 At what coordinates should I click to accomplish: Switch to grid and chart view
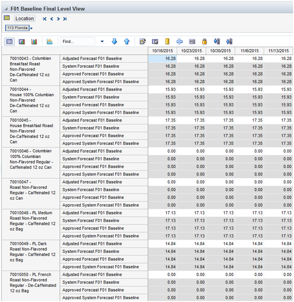22,42
